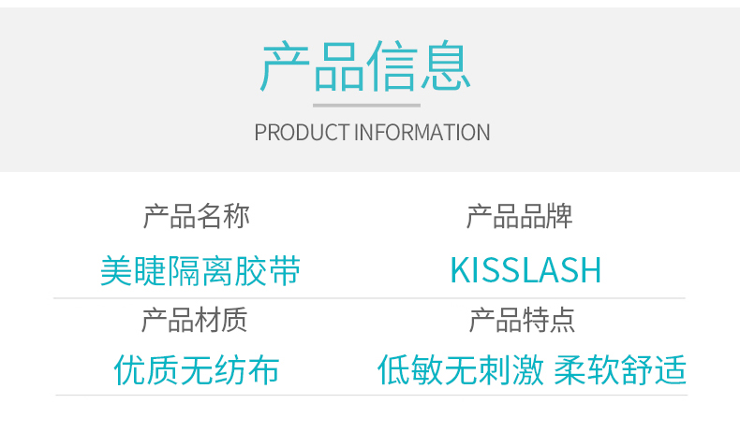Click the divider line under the KISSLASH row
This screenshot has height=432, width=740.
(x=369, y=298)
